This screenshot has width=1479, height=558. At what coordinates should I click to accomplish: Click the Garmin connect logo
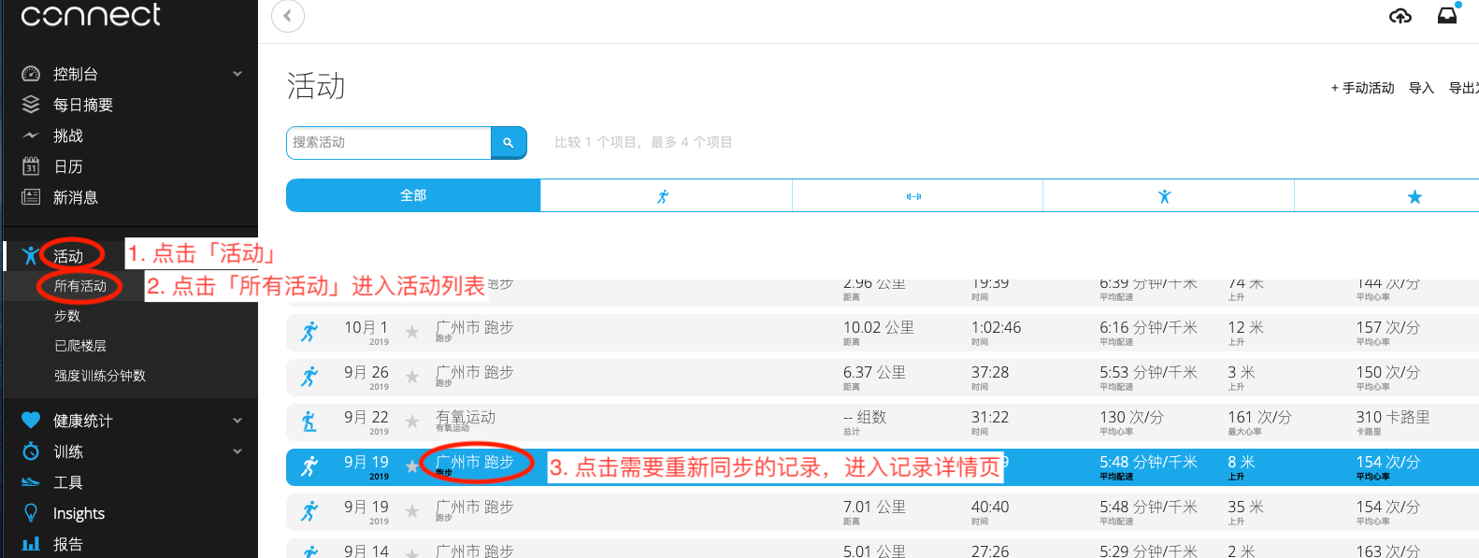tap(91, 15)
